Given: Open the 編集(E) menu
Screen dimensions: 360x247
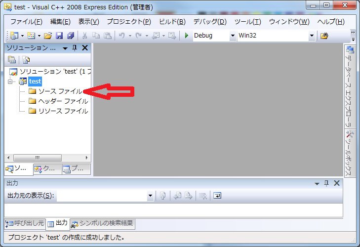Looking at the screenshot, I should click(x=60, y=22).
